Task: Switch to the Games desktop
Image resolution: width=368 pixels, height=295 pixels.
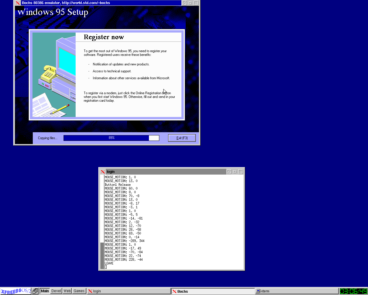Action: 79,291
